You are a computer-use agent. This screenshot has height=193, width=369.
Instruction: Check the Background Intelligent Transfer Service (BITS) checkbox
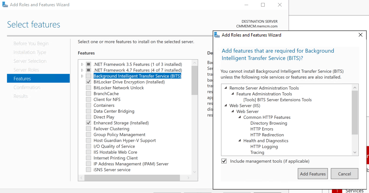[x=88, y=76]
